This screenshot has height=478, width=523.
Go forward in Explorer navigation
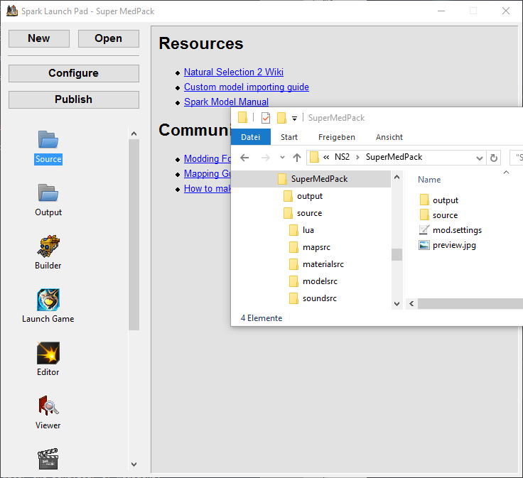pyautogui.click(x=266, y=158)
